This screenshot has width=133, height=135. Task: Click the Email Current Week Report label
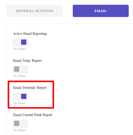(33, 115)
